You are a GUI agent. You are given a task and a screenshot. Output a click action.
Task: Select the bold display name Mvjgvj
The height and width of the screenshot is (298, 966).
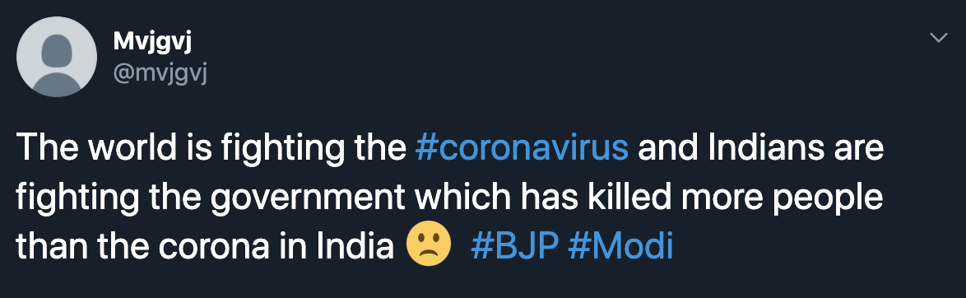154,43
